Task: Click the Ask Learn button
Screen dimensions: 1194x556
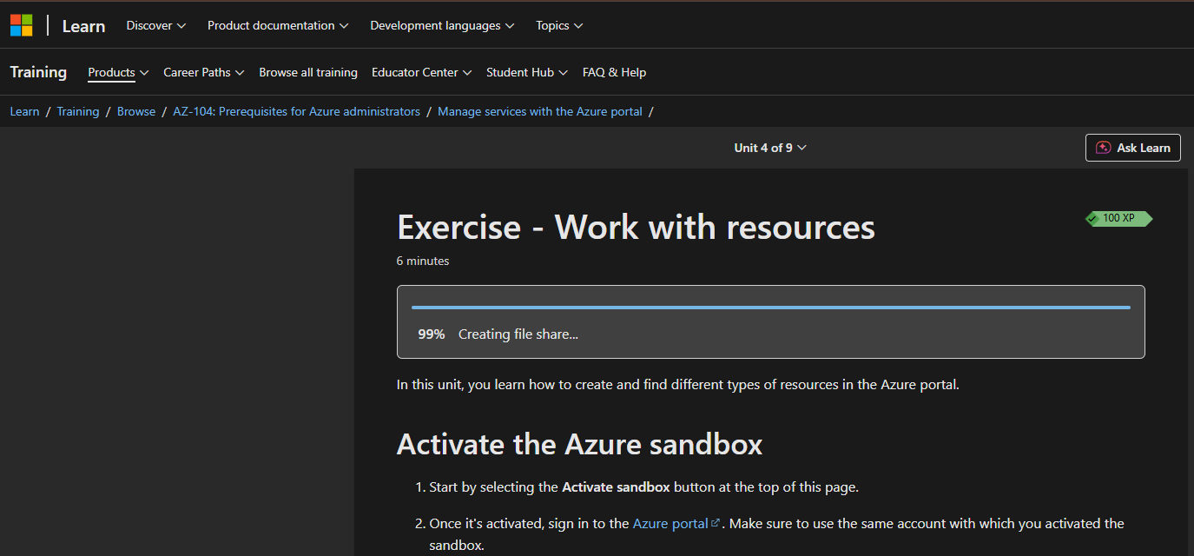Action: pos(1133,148)
